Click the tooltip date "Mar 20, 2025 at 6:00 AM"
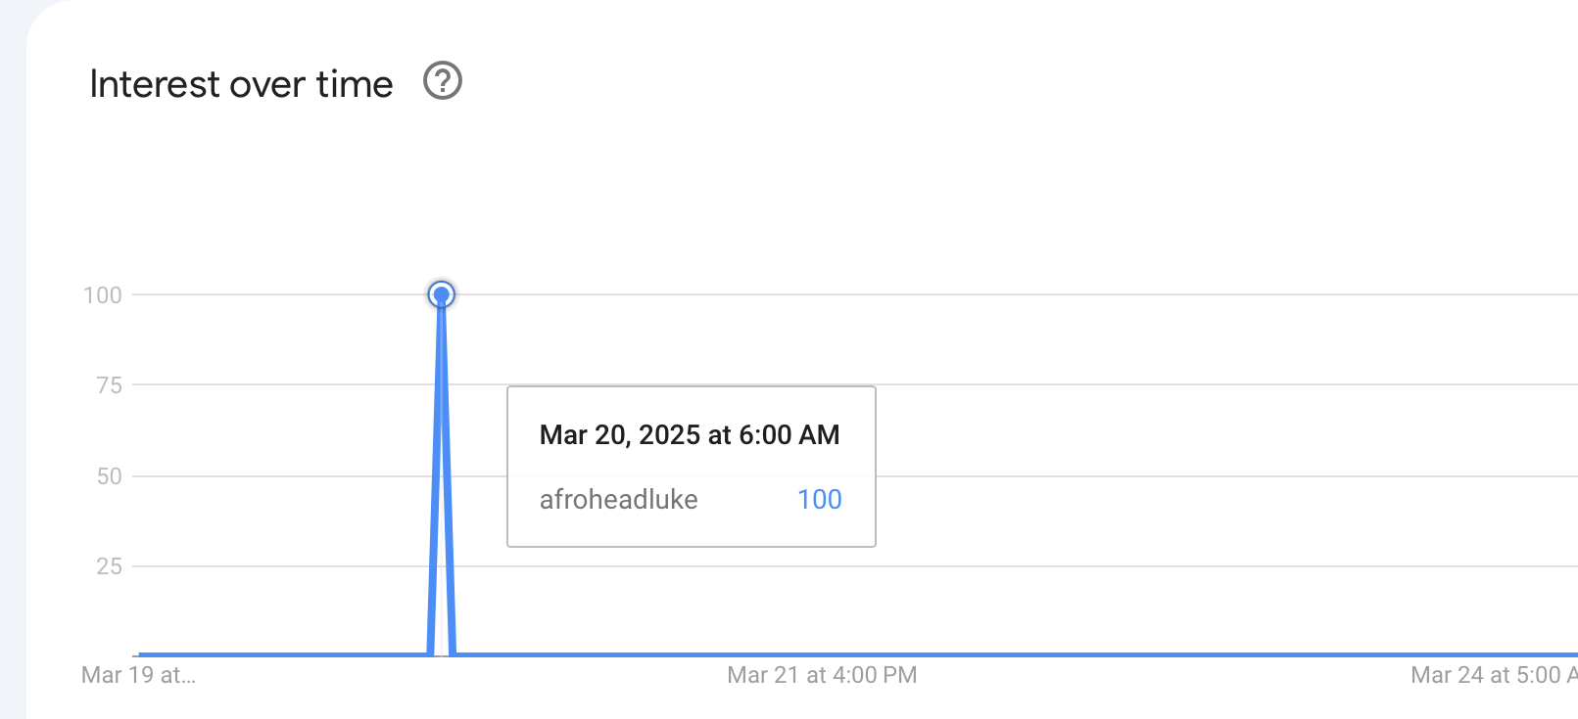Screen dimensions: 1578x719 (690, 435)
